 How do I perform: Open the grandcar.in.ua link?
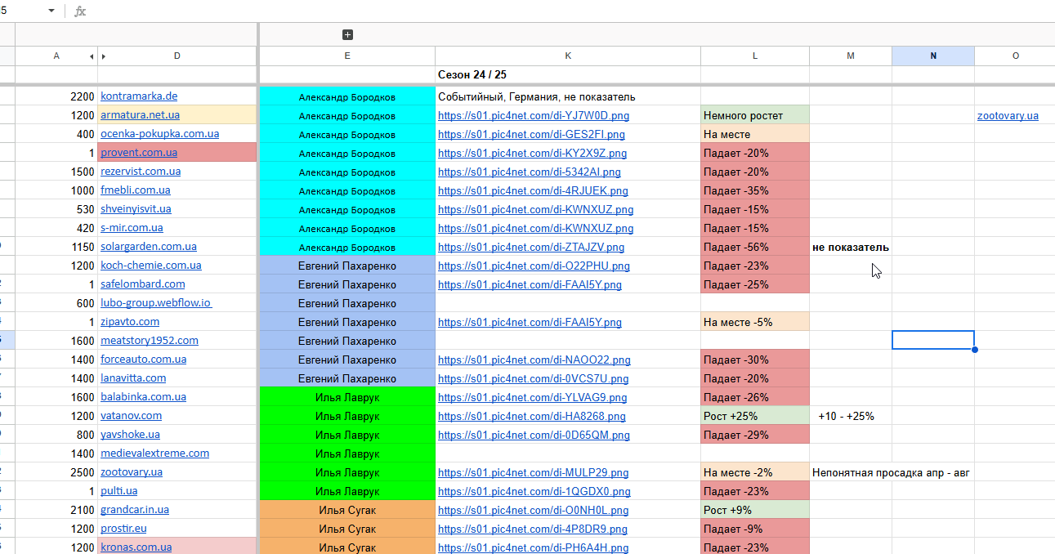(x=135, y=509)
